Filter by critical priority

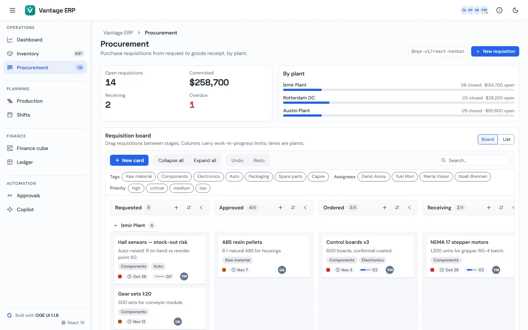point(157,188)
